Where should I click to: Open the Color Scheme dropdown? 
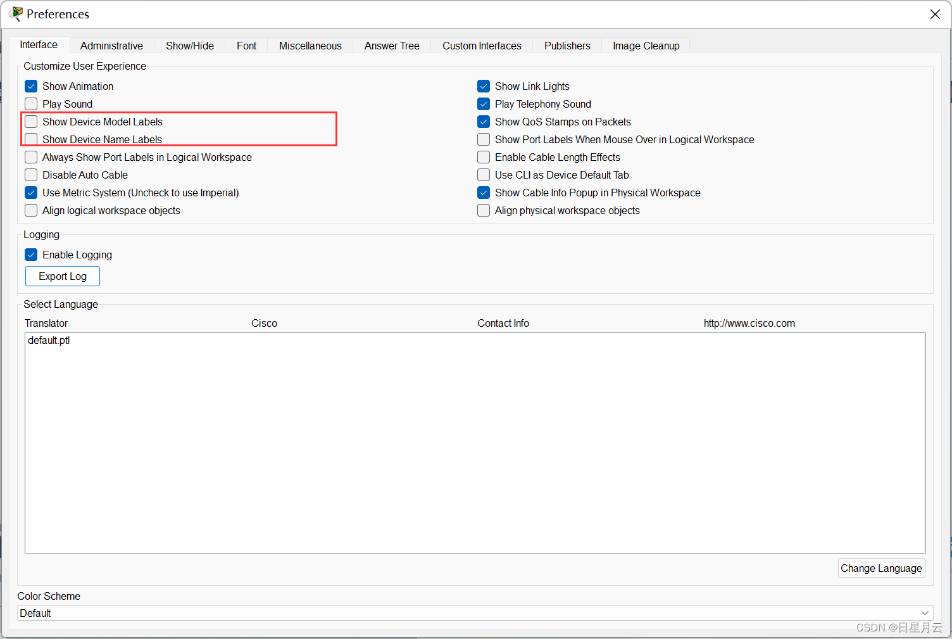pos(475,613)
